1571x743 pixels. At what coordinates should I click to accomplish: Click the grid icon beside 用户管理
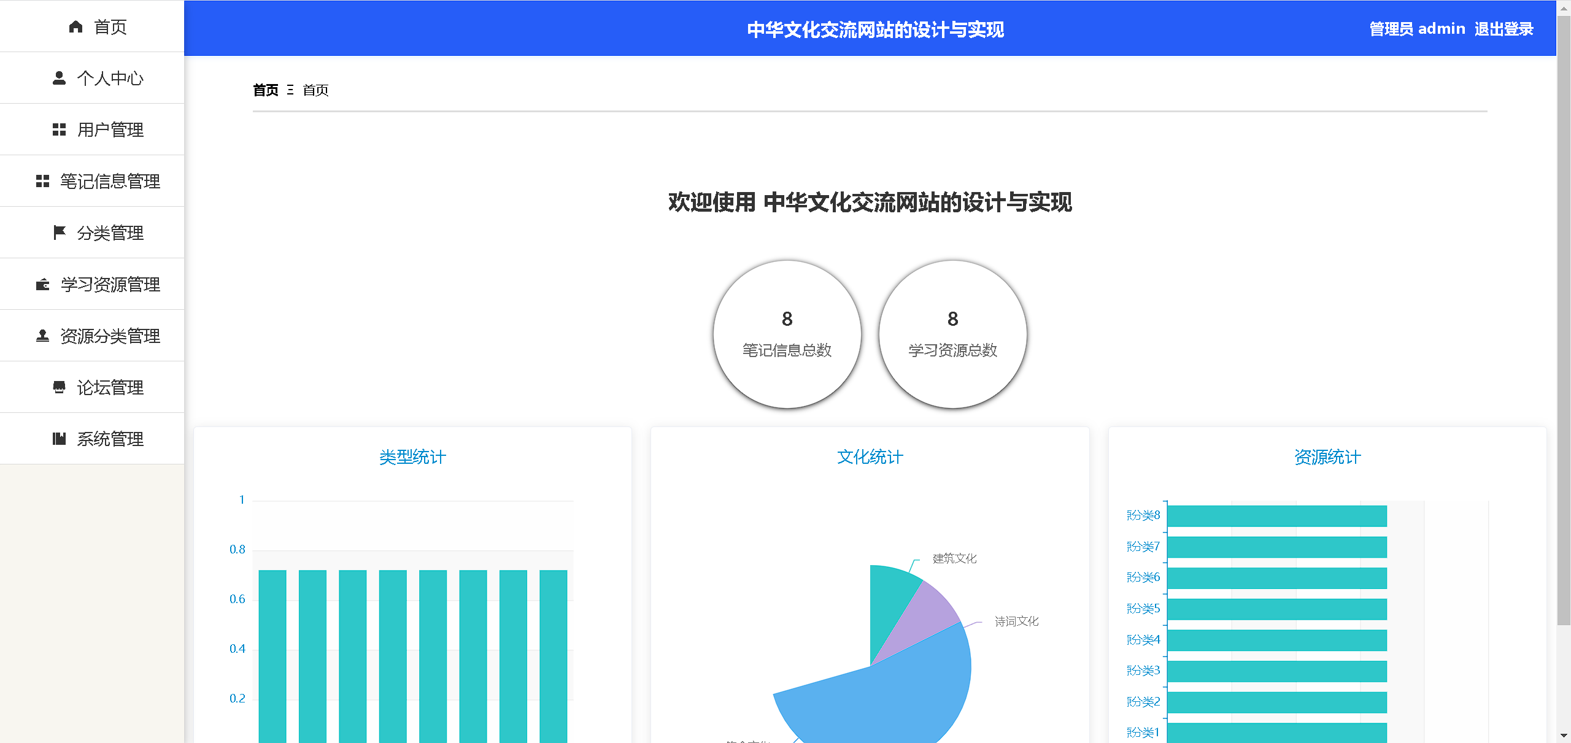[59, 129]
